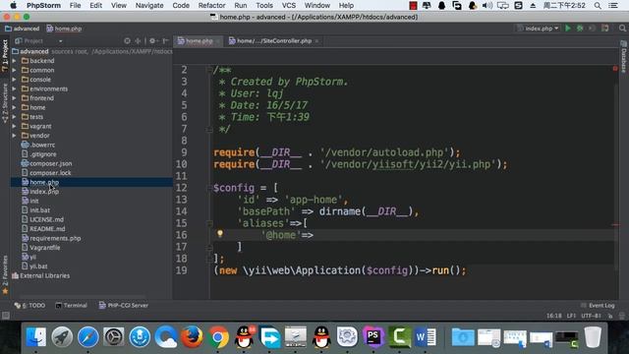
Task: Click the intention lightbulb on line 16
Action: click(x=220, y=234)
